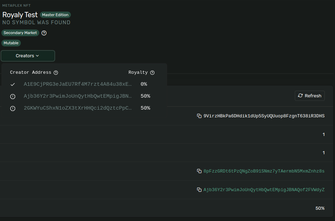
Task: Click help icon next to Secondary Market
Action: [44, 33]
